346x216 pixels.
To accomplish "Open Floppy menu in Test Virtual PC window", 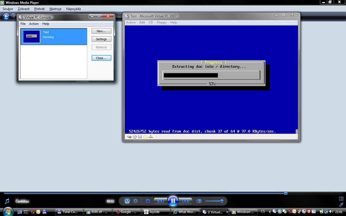I will point(161,22).
